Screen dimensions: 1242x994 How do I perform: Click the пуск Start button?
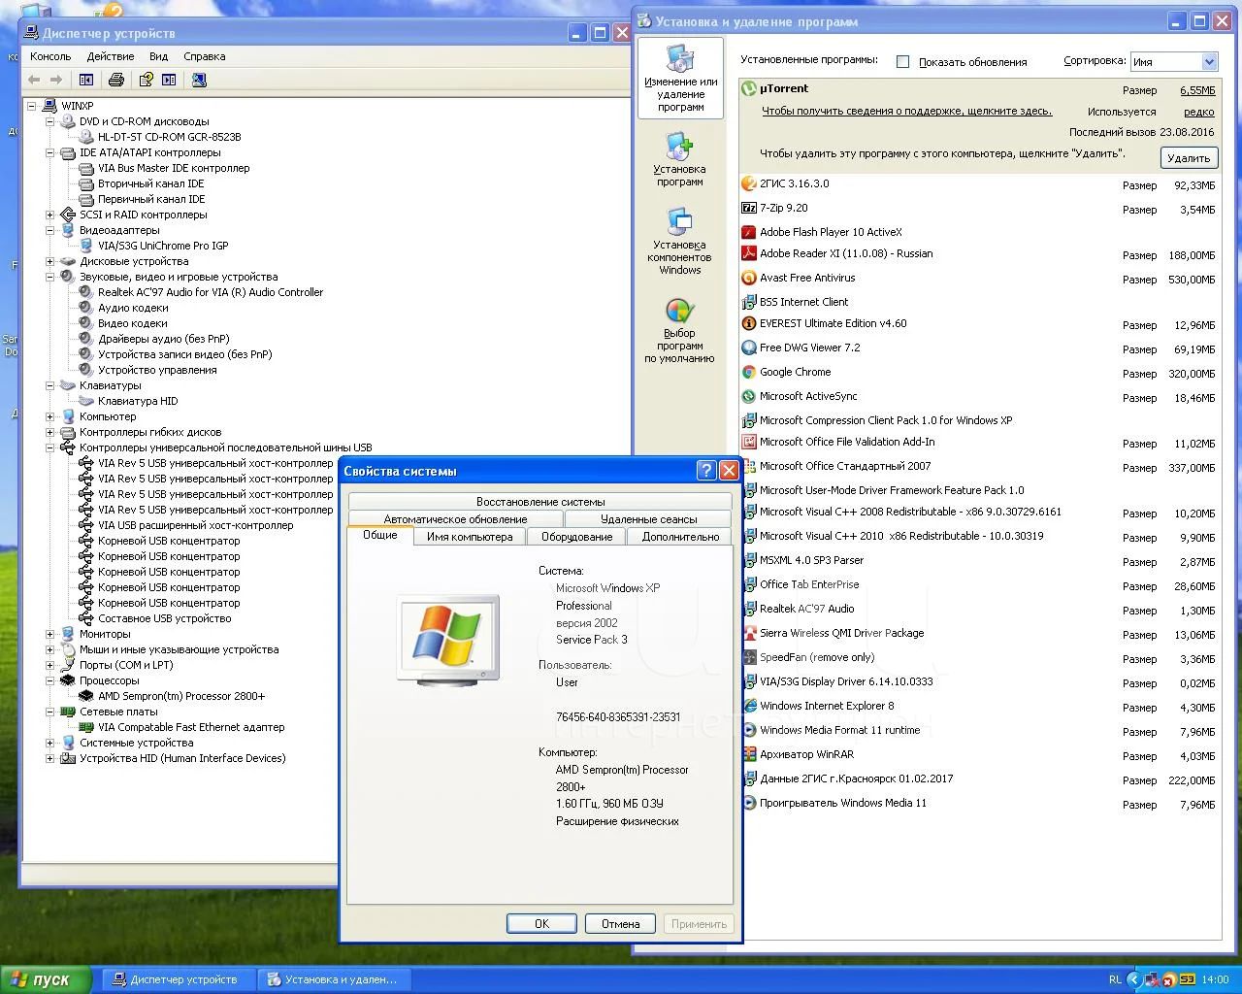point(47,979)
